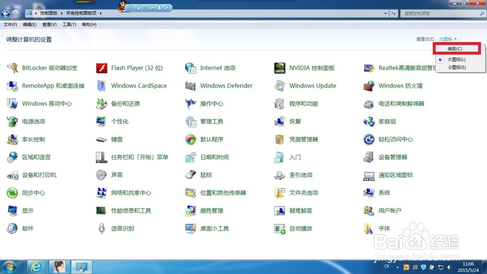Open the 设备管理器 icon

(x=369, y=157)
